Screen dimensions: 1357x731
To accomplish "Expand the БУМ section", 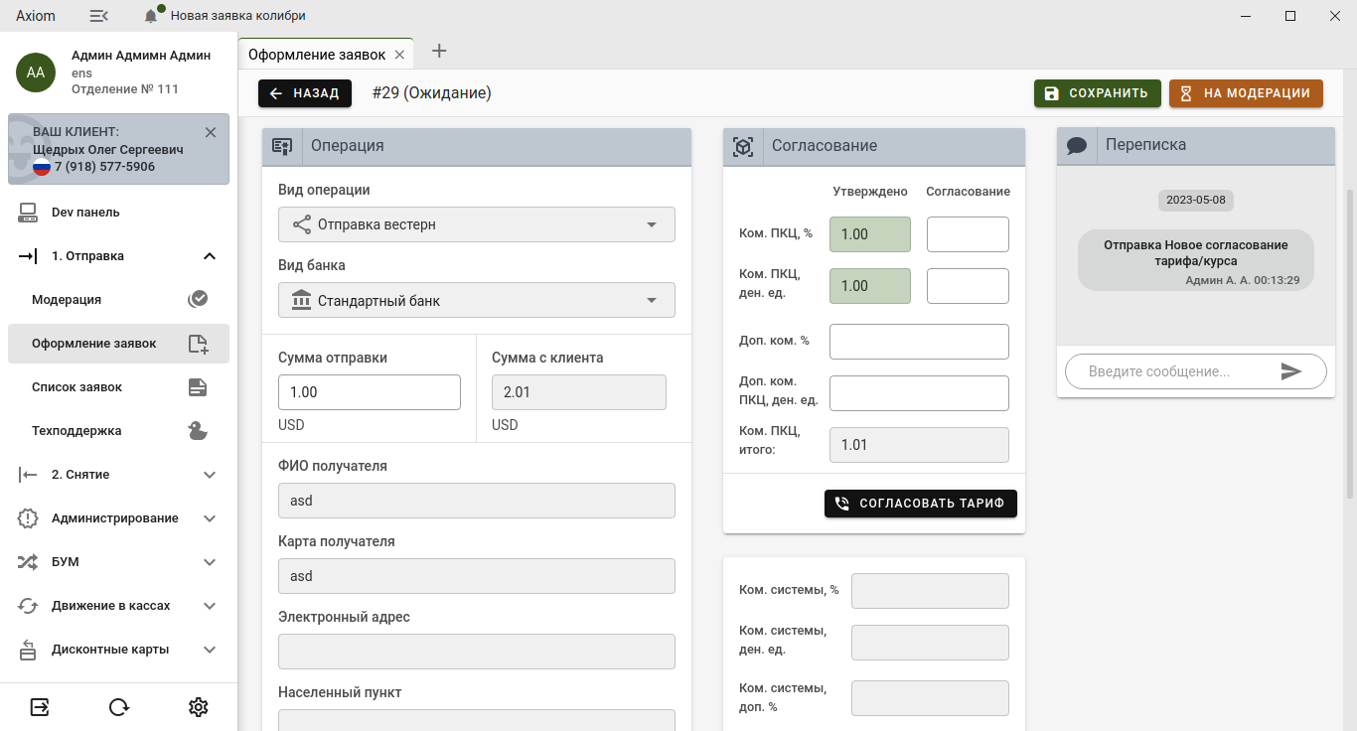I will (210, 562).
